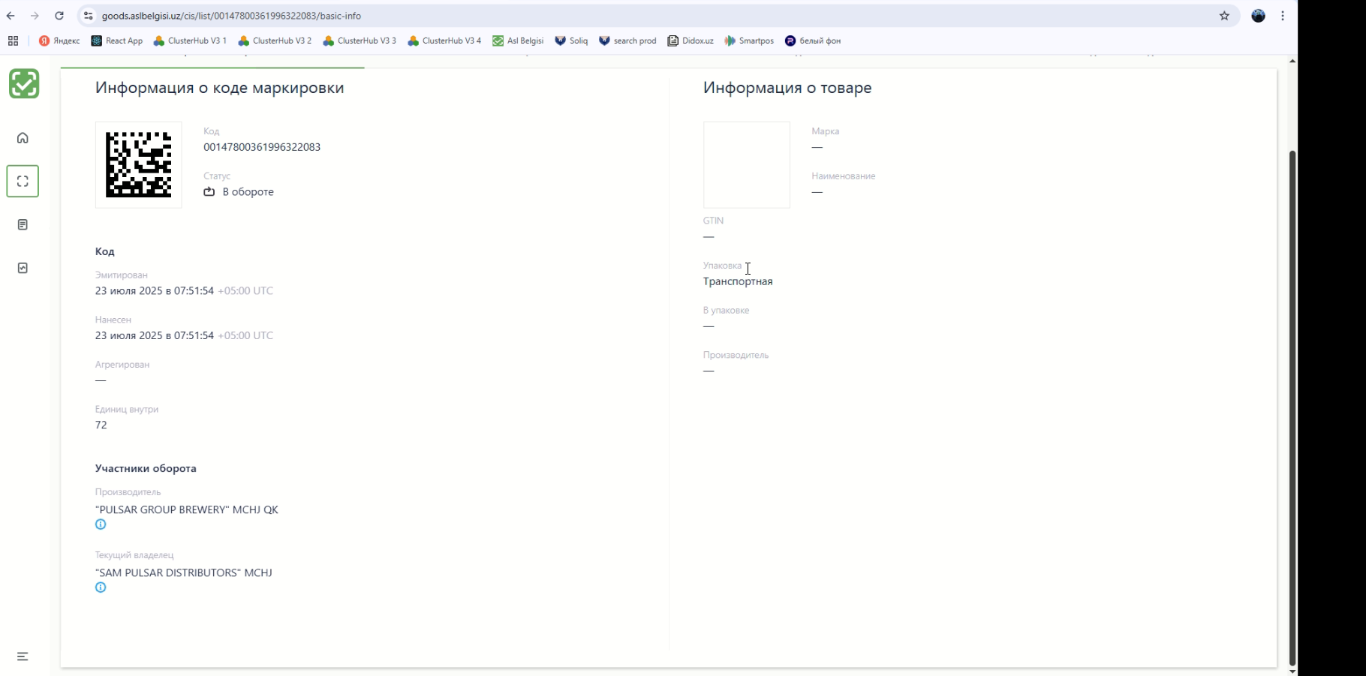Click the code 00147800361996322083
This screenshot has width=1366, height=676.
coord(262,147)
